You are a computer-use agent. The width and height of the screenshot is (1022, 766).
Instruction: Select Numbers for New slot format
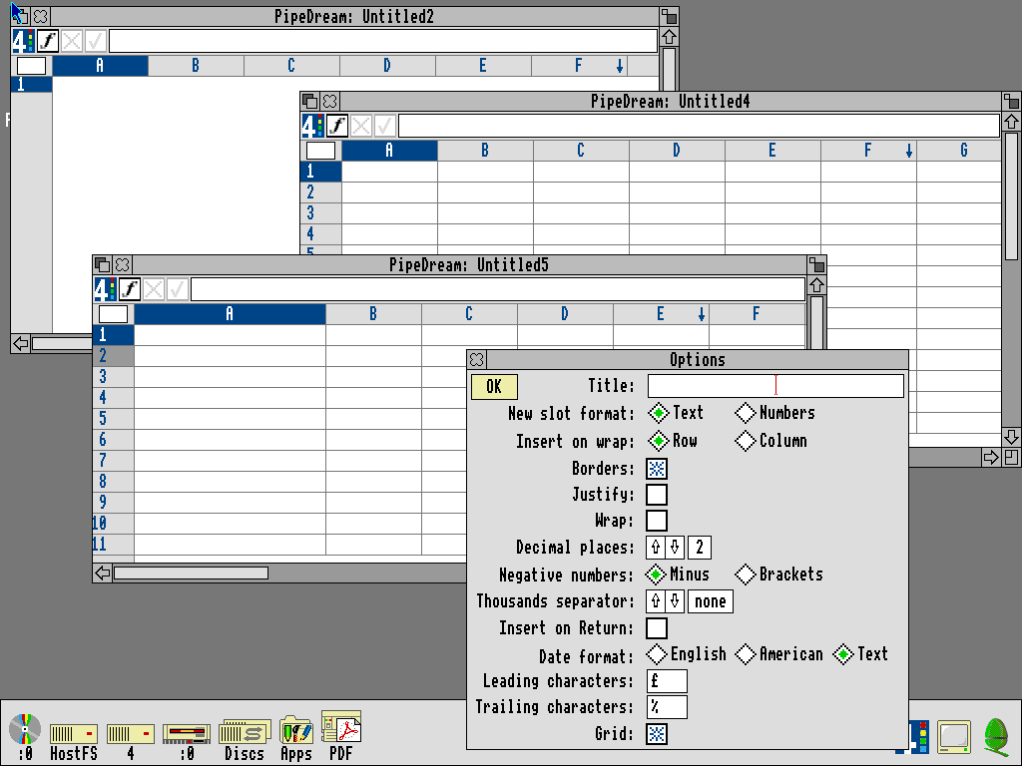[x=774, y=413]
